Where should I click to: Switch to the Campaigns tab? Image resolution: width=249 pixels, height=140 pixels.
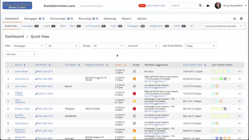136,26
